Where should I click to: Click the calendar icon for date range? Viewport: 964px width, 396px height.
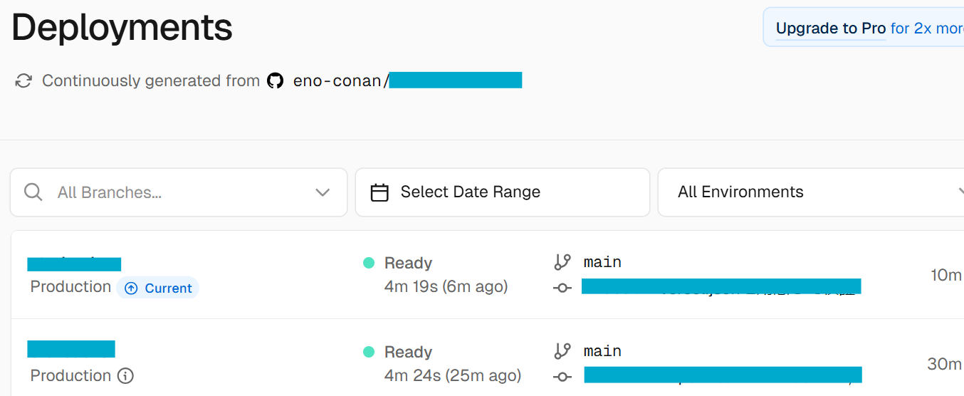click(379, 192)
